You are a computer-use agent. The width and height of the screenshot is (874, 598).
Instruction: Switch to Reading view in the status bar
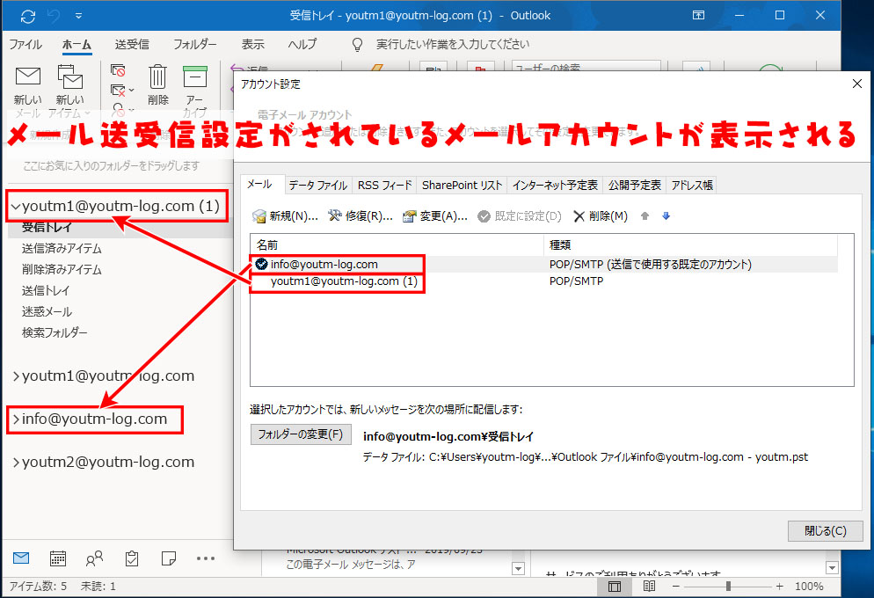[x=649, y=587]
